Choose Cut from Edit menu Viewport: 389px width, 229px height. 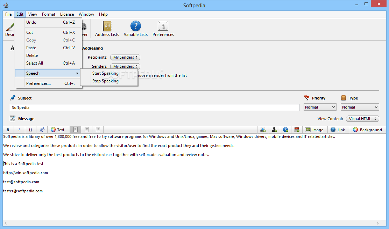(x=48, y=32)
